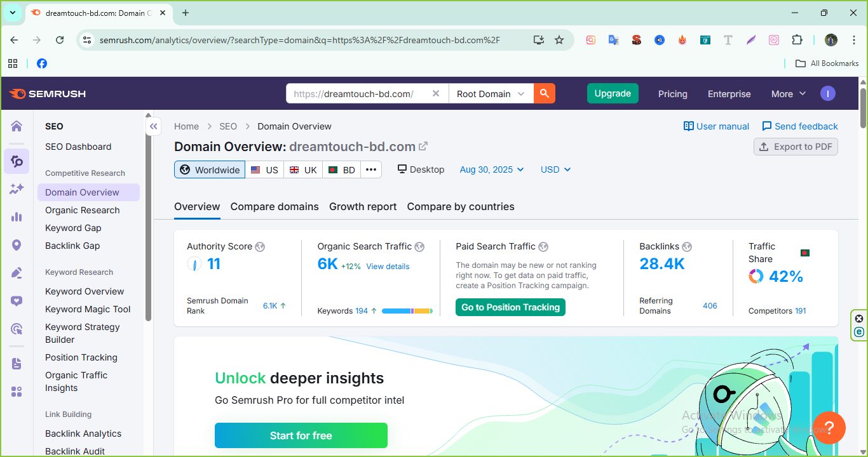Clear the domain search field with X
868x457 pixels.
coord(436,93)
